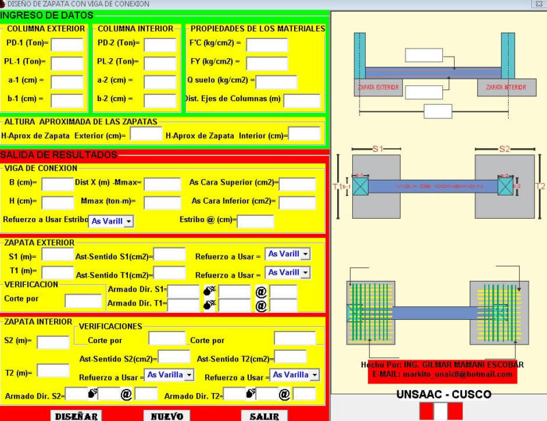Click the @ spacing icon for Armado Dir. S1
547x421 pixels.
261,291
